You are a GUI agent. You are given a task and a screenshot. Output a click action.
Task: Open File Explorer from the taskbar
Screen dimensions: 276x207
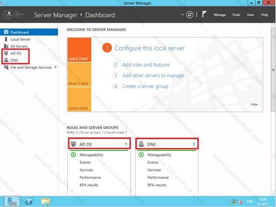(46, 201)
